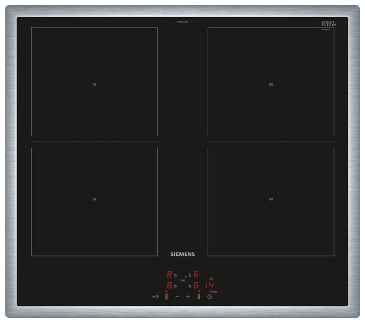The height and width of the screenshot is (323, 365).
Task: Tap the kitchen timer bell icon
Action: coord(211,278)
